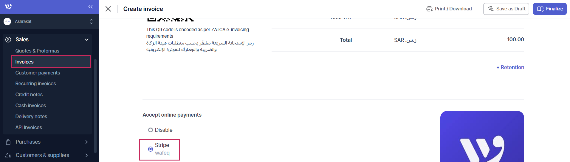The height and width of the screenshot is (162, 570).
Task: Add a Retention to the invoice
Action: point(510,67)
